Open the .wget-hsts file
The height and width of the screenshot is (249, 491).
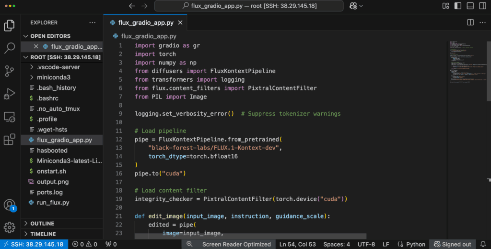(x=62, y=130)
